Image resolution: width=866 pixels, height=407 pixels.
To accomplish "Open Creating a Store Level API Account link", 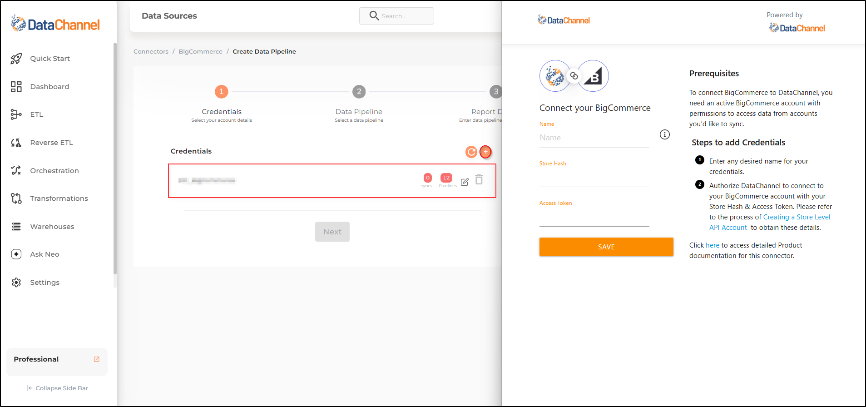I will click(x=770, y=223).
